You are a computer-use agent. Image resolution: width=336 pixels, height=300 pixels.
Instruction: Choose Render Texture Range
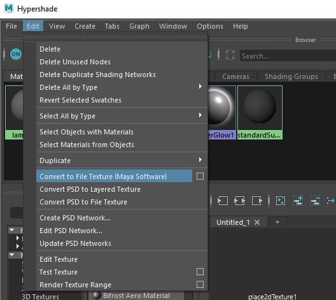pyautogui.click(x=114, y=285)
